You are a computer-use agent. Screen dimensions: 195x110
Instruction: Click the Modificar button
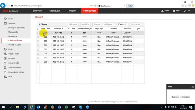click(x=85, y=24)
